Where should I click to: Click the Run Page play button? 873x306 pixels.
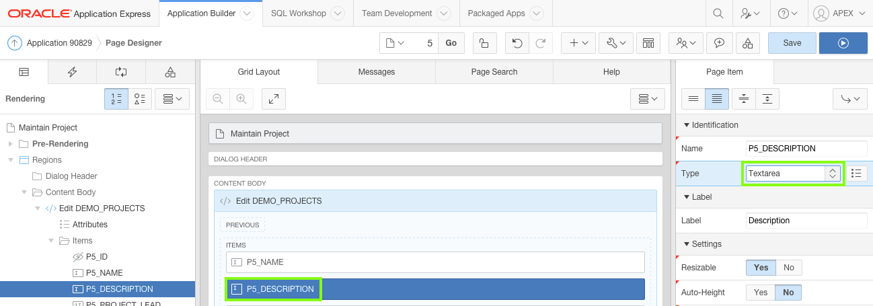(x=843, y=43)
